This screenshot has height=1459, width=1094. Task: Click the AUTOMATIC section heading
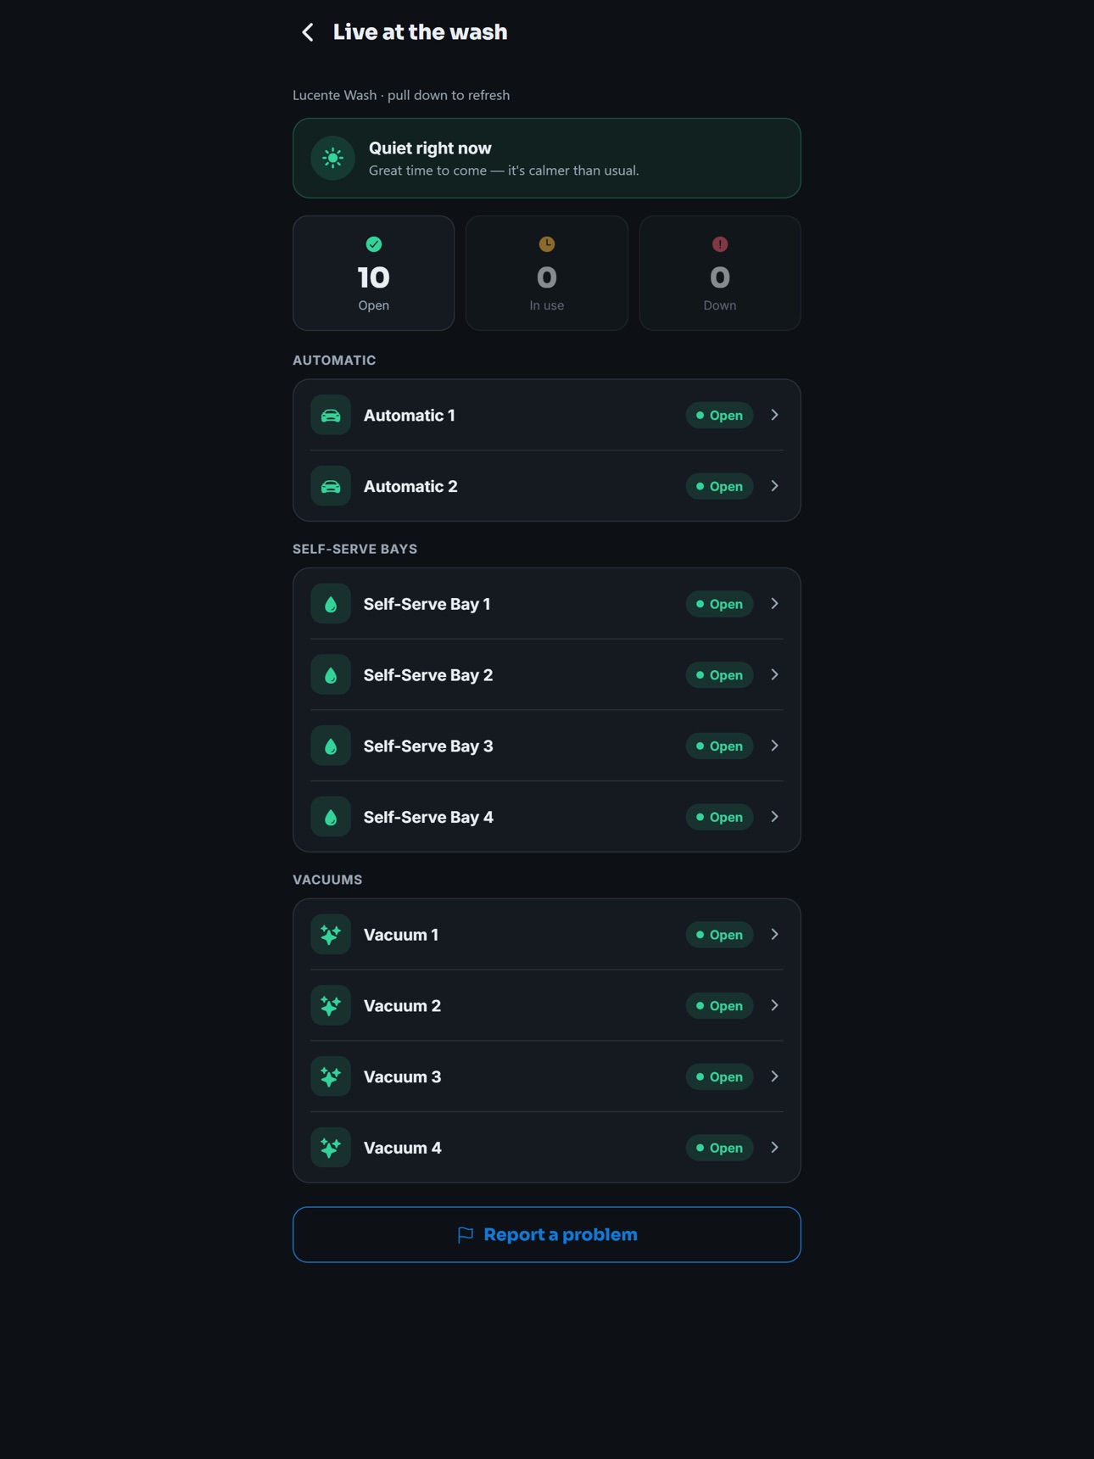pyautogui.click(x=334, y=361)
